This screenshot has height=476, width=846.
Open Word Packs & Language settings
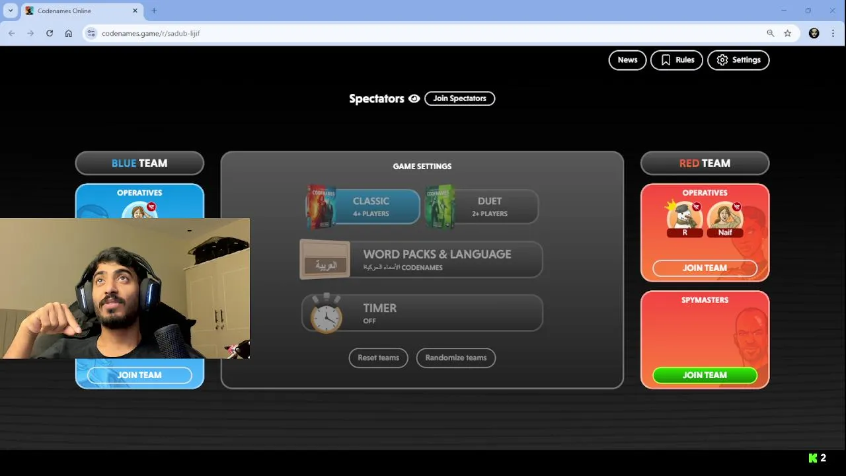coord(422,260)
